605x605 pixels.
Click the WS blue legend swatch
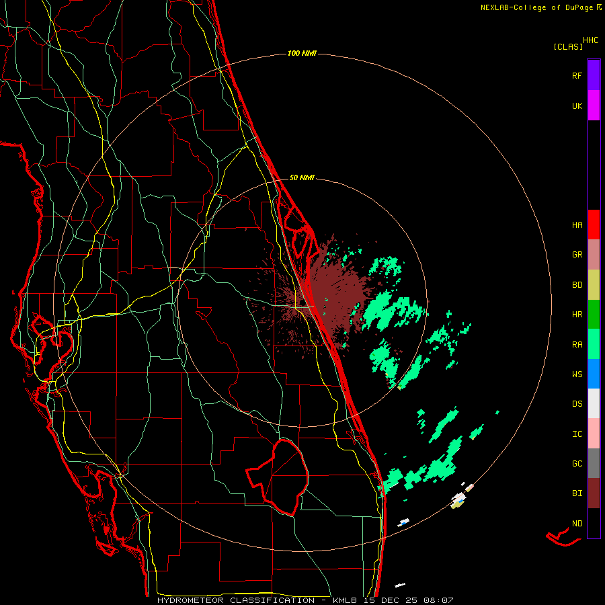coord(594,374)
